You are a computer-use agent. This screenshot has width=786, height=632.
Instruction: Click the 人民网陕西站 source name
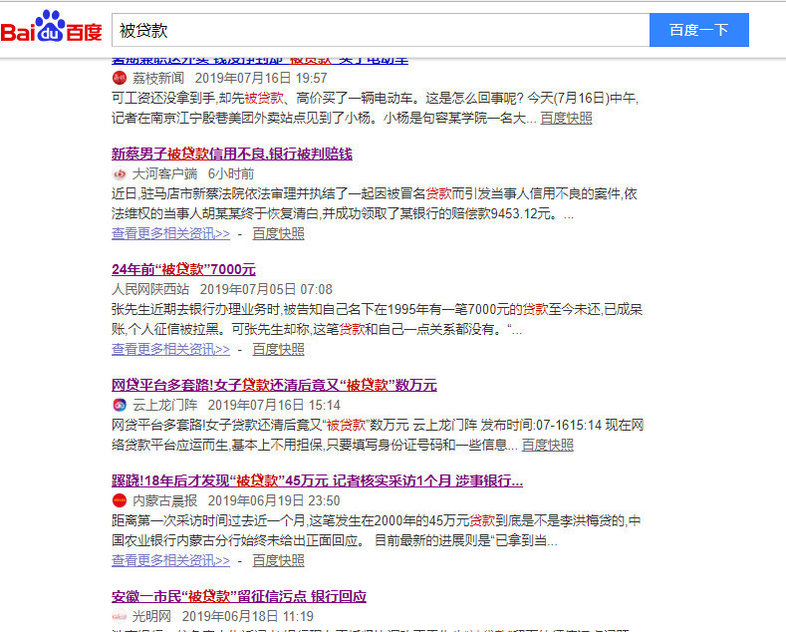(x=150, y=289)
